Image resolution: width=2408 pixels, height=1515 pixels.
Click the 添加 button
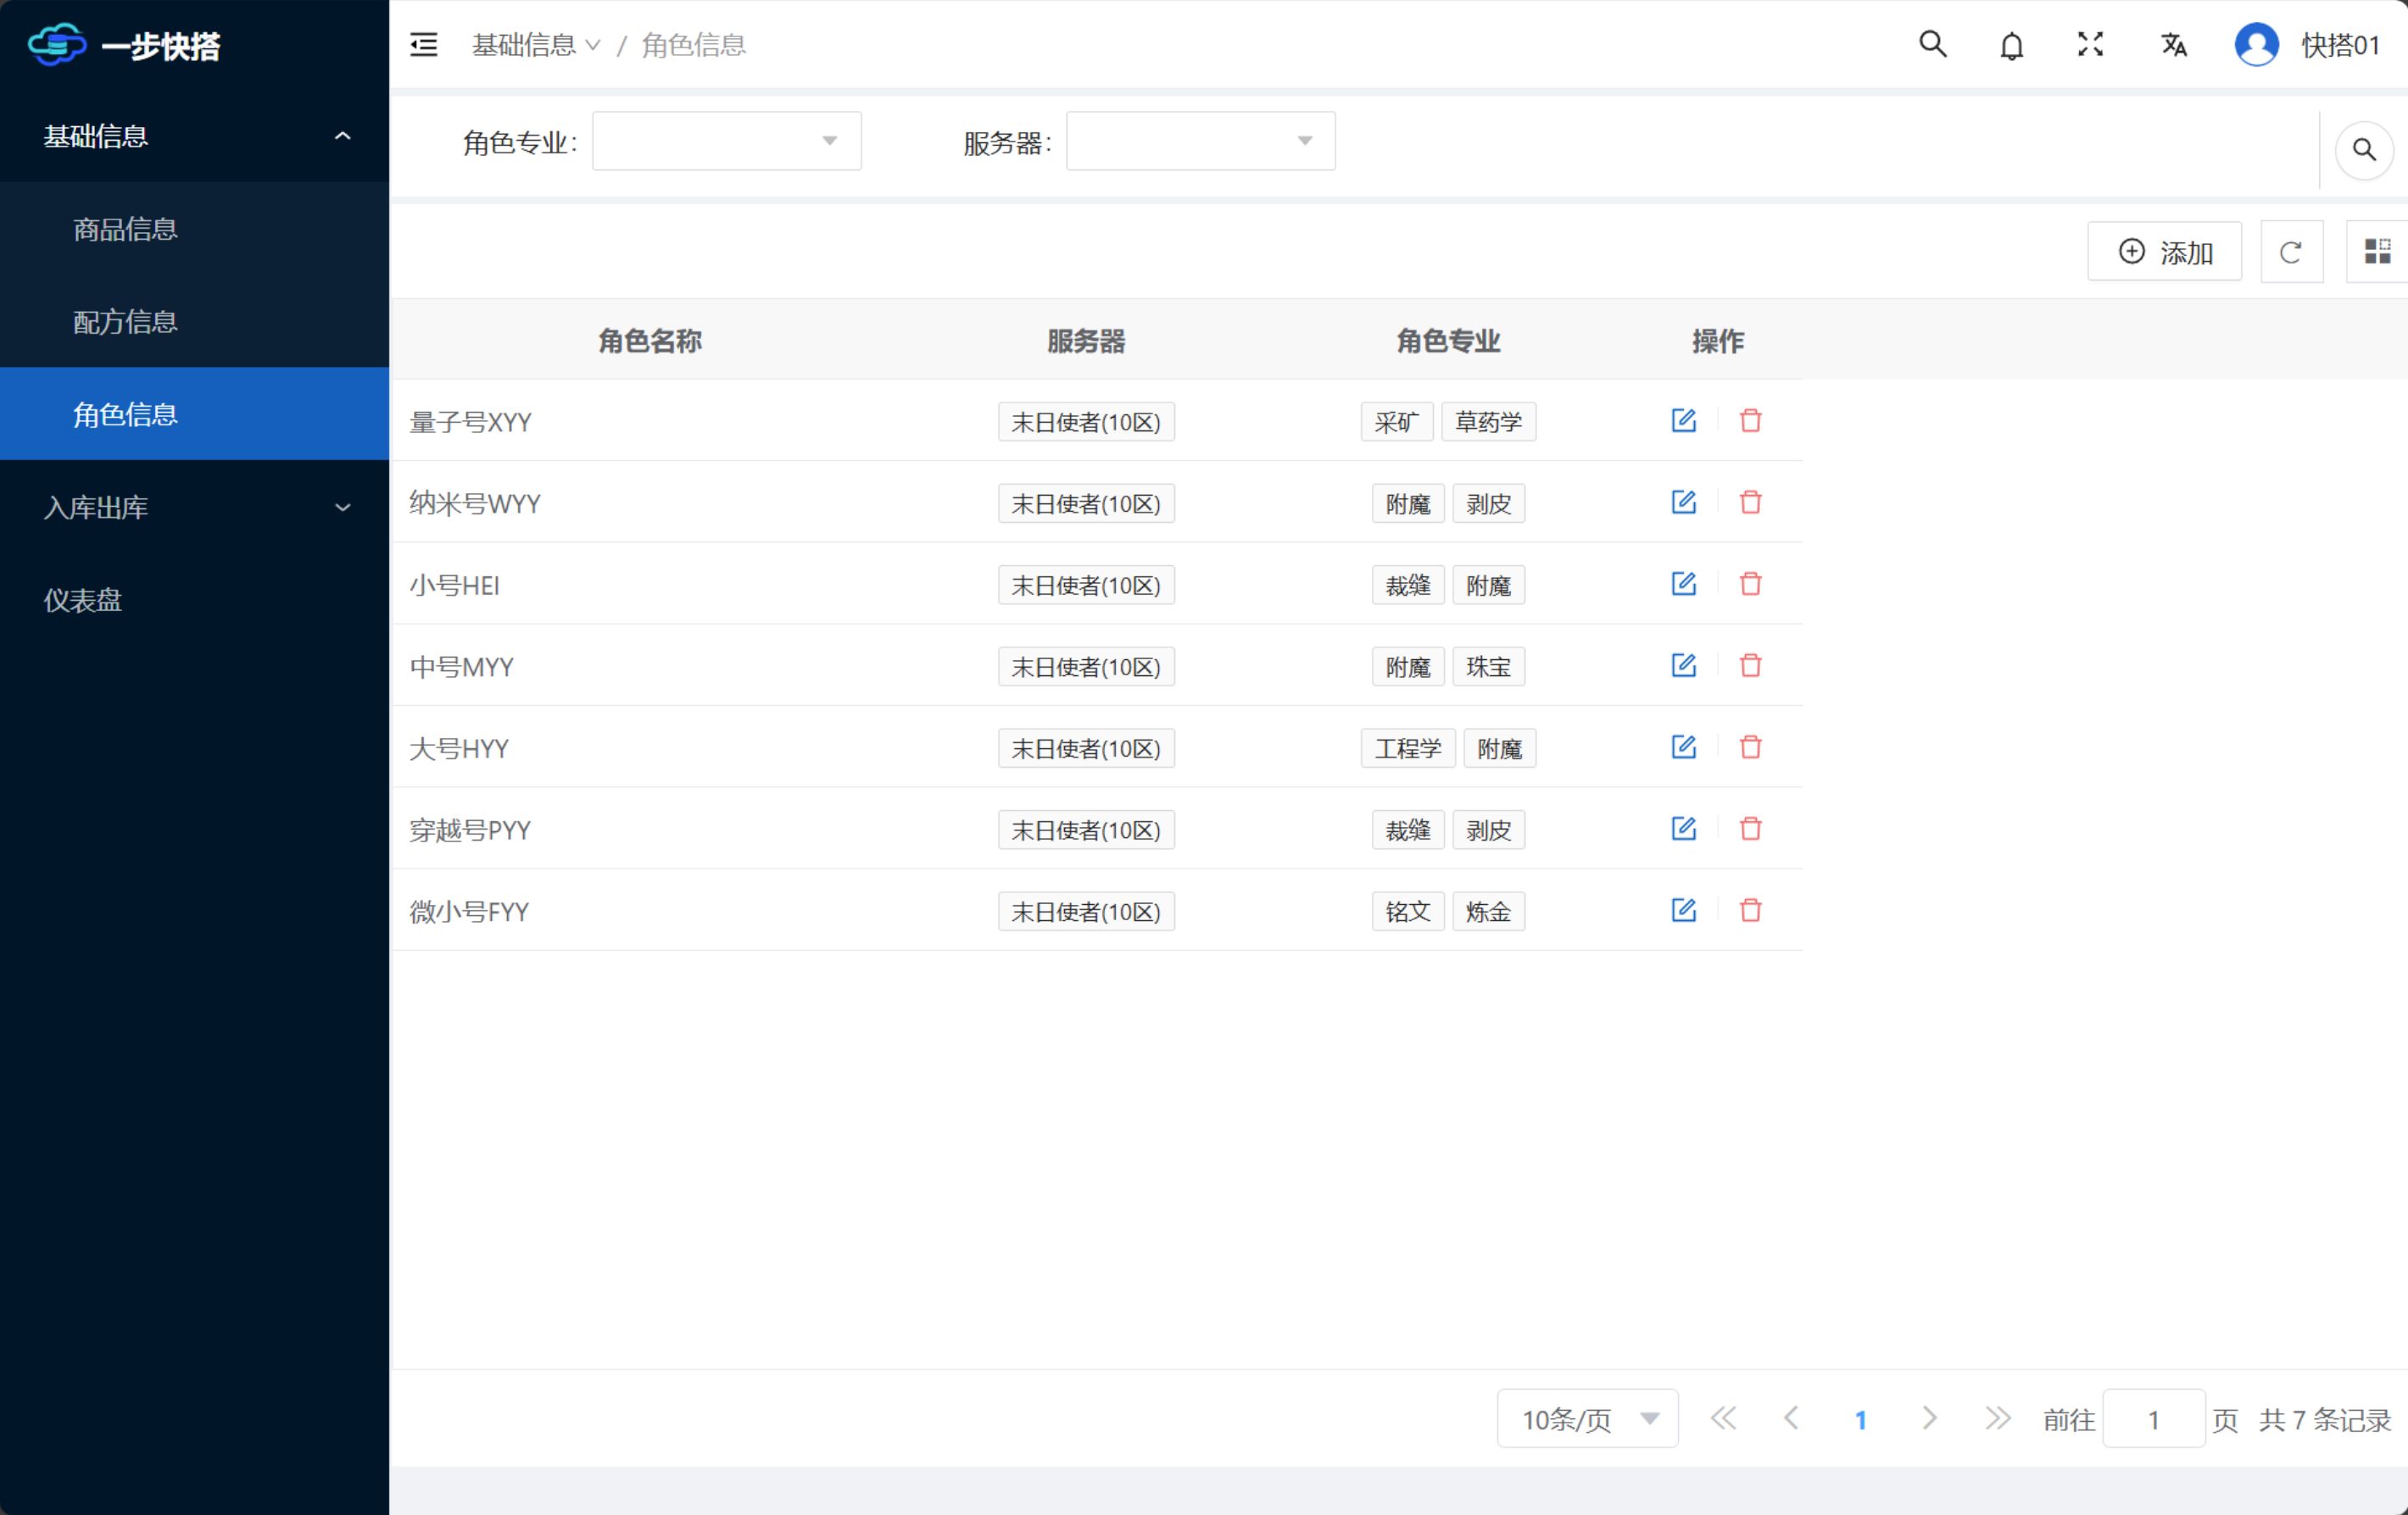(x=2164, y=252)
